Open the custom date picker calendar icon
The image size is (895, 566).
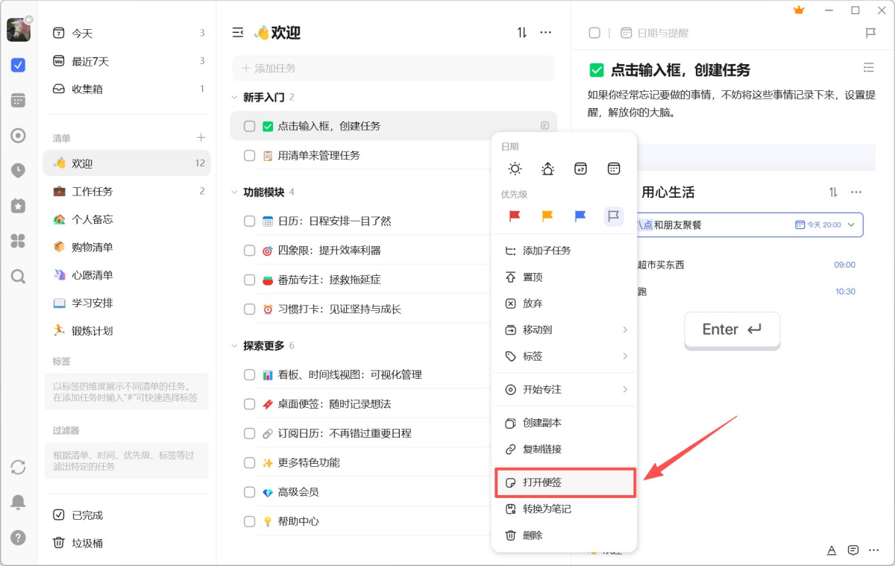(x=613, y=169)
